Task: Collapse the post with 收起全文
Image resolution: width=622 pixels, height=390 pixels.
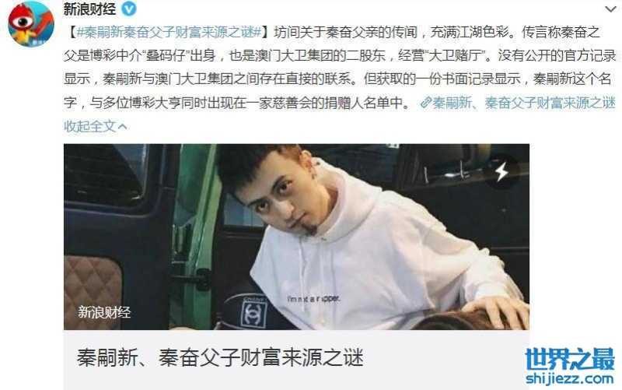Action: coord(89,126)
